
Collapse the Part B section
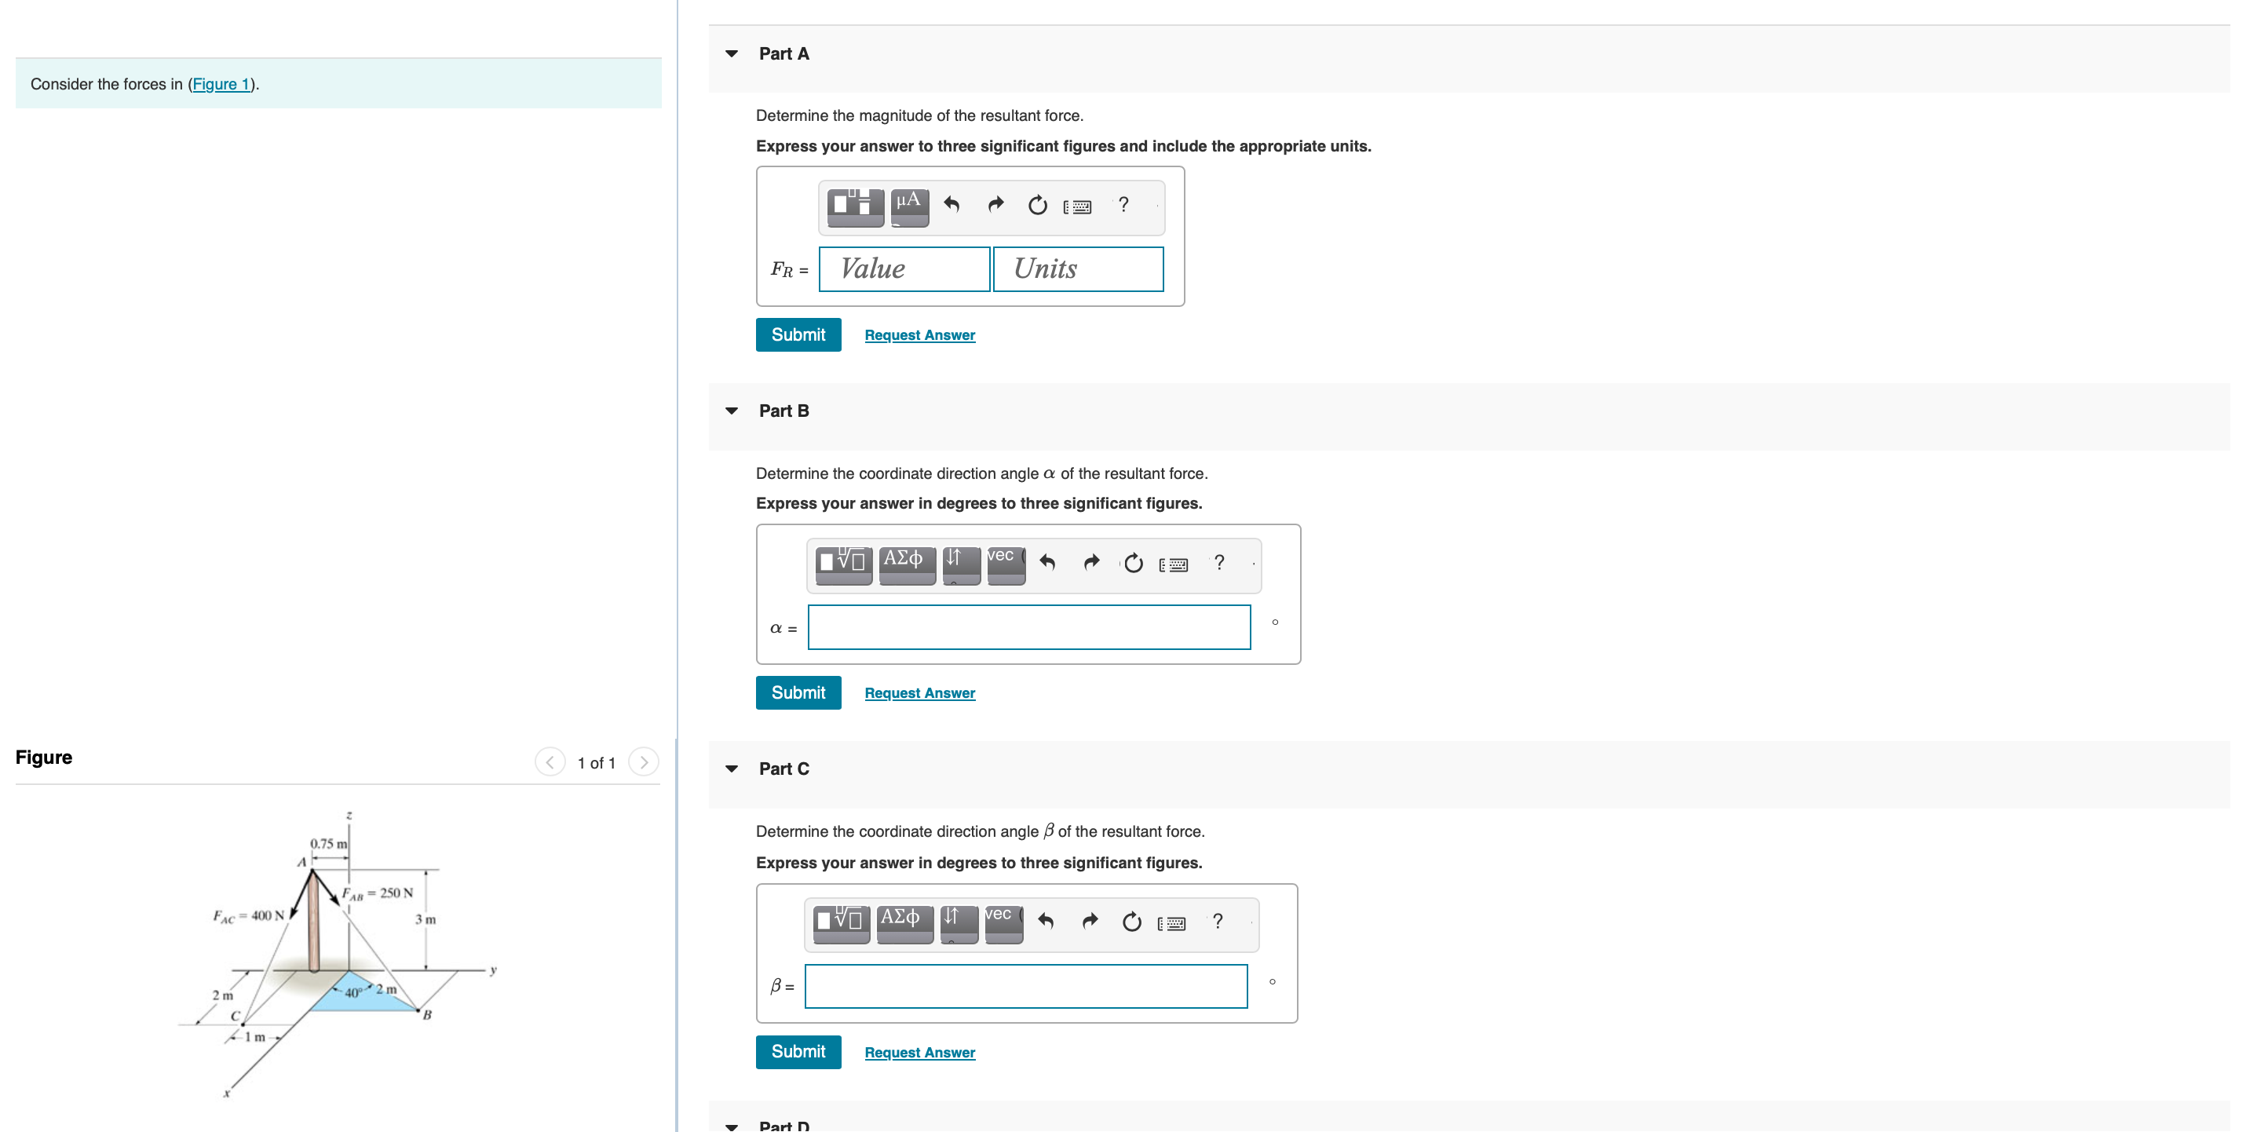click(731, 411)
